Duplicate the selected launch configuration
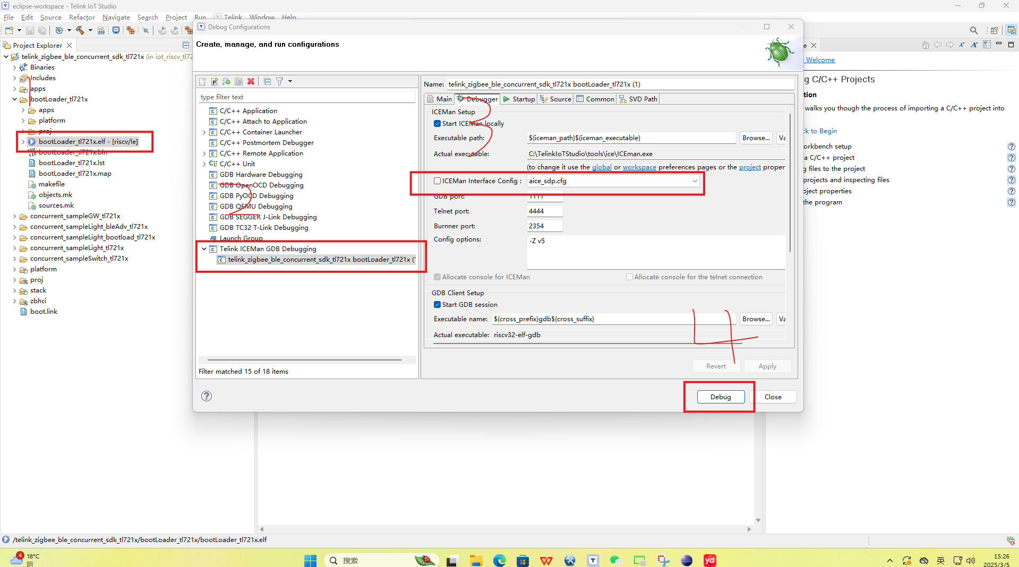The image size is (1019, 567). pyautogui.click(x=239, y=81)
